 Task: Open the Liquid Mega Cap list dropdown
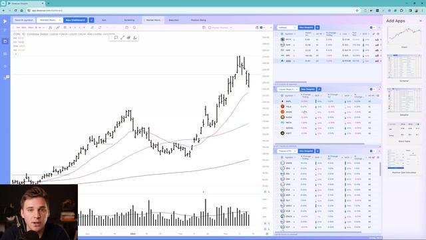coord(288,89)
